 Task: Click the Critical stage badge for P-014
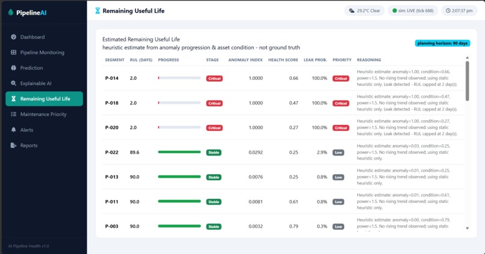point(214,79)
